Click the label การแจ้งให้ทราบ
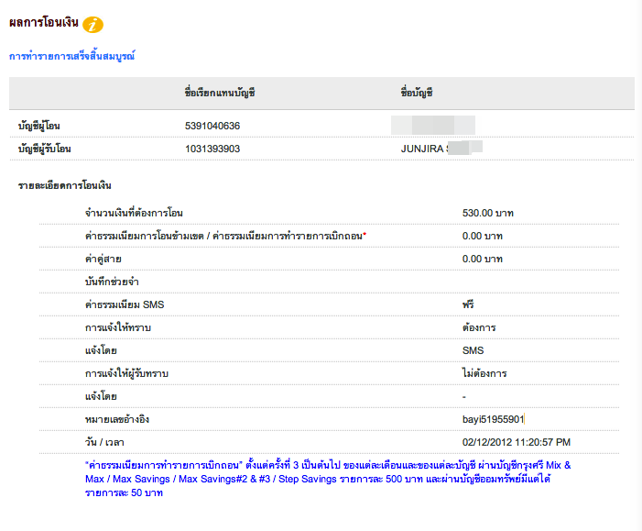The width and height of the screenshot is (642, 531). pos(118,327)
